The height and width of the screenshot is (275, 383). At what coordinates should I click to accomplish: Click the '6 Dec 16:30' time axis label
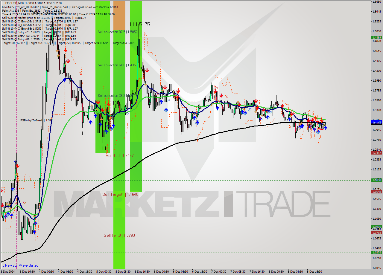(200, 272)
